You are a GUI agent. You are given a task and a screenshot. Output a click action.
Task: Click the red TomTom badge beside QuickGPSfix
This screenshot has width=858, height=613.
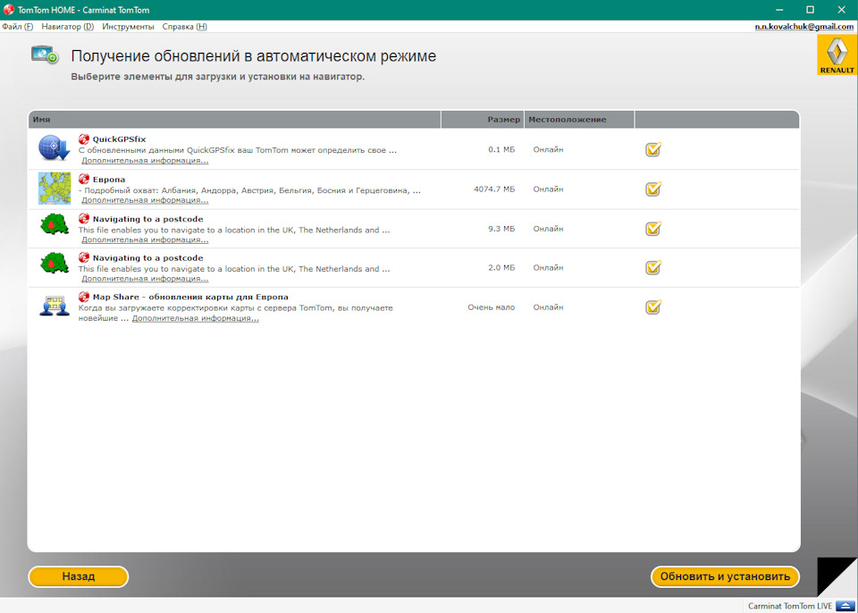click(x=84, y=139)
